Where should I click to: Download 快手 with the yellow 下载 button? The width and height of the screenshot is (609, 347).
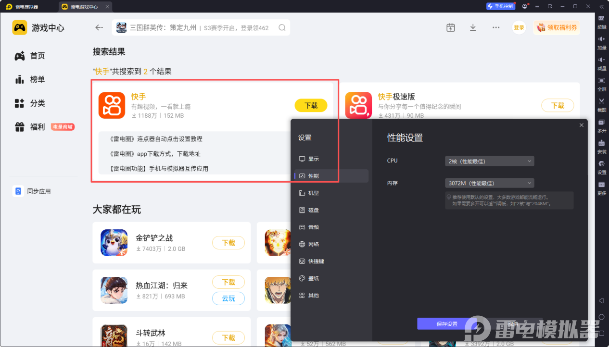311,105
